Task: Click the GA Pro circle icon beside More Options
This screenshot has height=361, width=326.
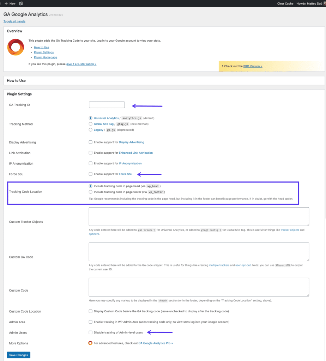Action: point(91,343)
